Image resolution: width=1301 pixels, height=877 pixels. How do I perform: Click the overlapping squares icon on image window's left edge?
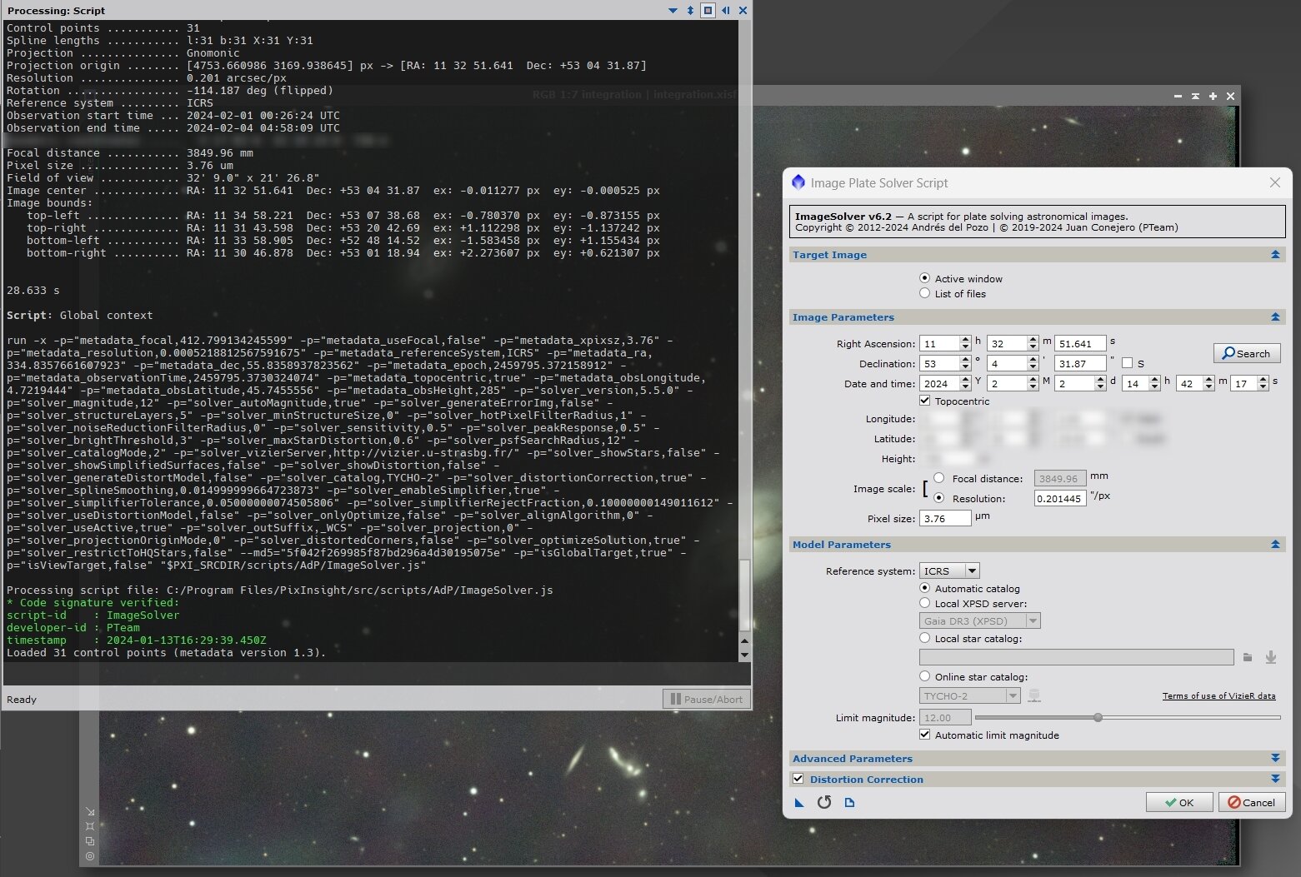[90, 841]
